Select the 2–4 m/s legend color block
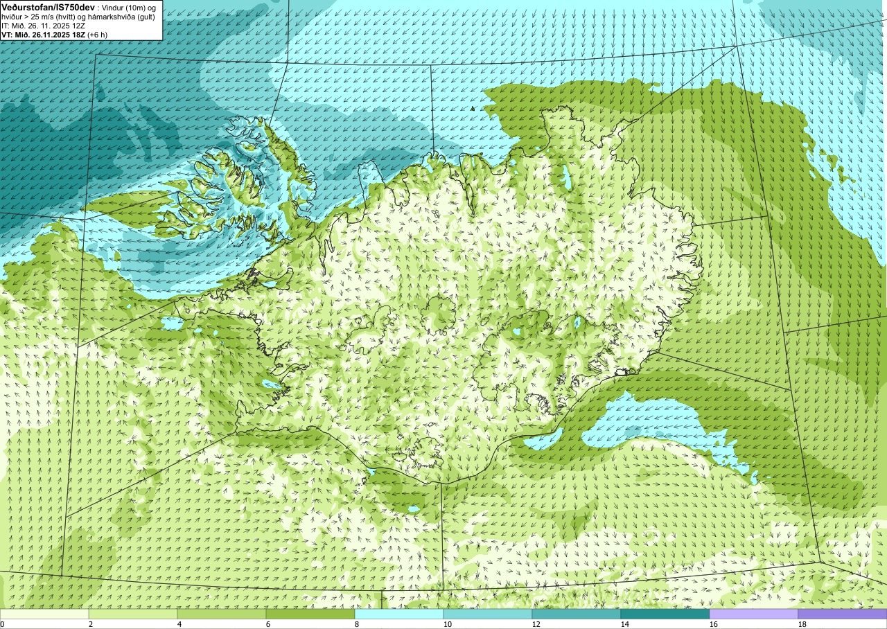Viewport: 887px width, 629px height. coord(133,614)
